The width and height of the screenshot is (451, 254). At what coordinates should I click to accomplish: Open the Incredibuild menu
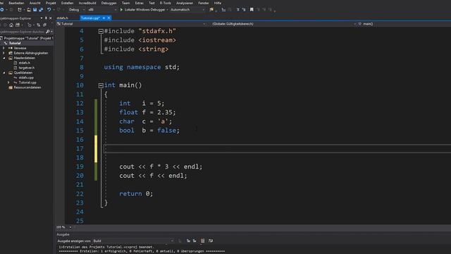pos(87,3)
